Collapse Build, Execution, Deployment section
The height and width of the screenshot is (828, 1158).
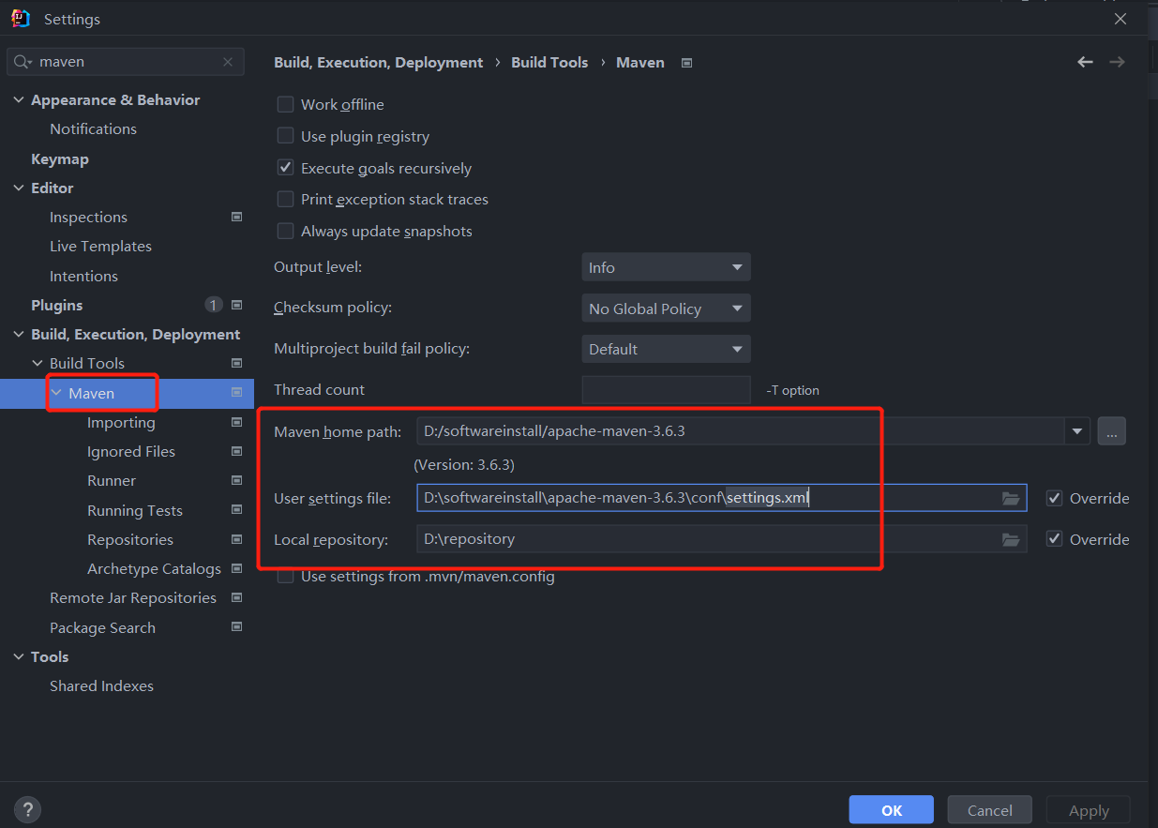(19, 334)
